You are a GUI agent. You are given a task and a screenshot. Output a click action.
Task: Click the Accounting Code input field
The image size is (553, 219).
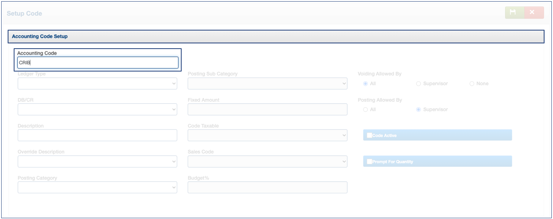tap(97, 63)
